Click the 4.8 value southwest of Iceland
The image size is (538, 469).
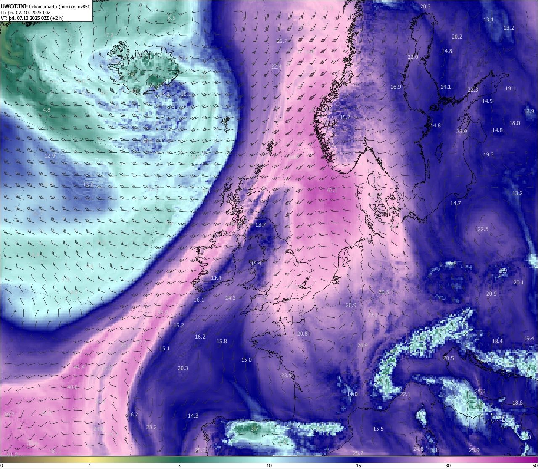pos(47,110)
